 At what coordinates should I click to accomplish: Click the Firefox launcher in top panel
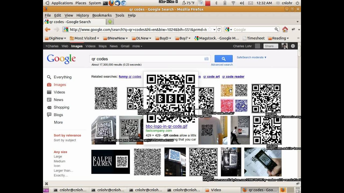tap(112, 3)
